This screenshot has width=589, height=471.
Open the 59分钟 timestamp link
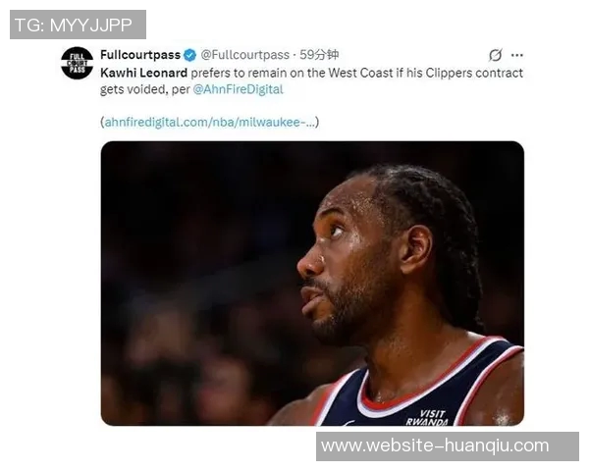[x=319, y=55]
